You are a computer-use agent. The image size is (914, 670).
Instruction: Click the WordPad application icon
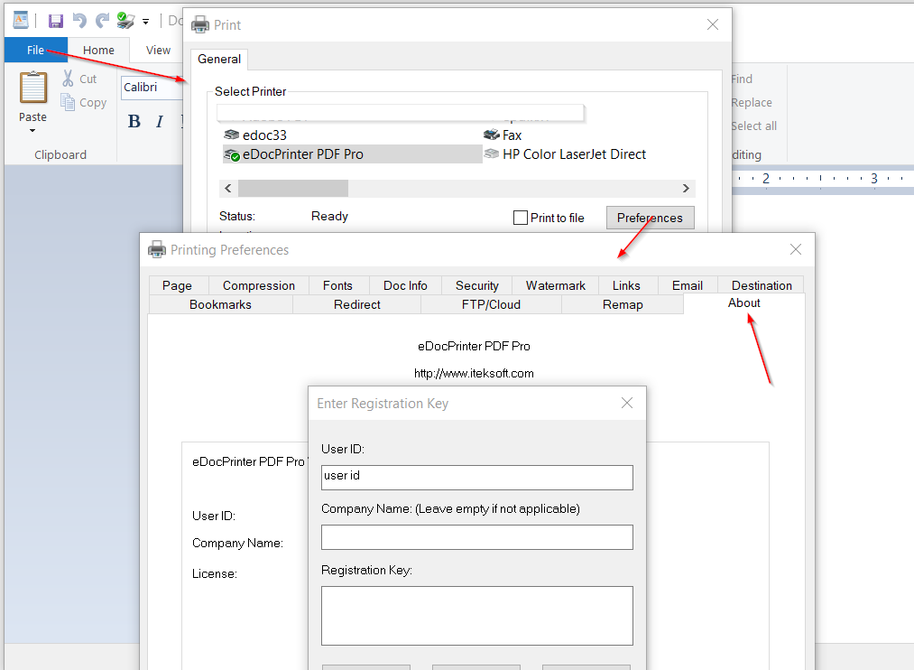pos(21,20)
